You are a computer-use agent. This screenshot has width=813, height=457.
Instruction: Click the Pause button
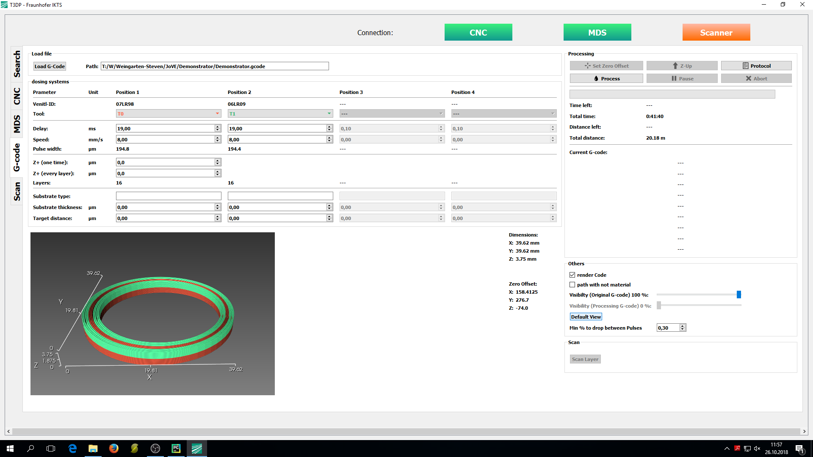pyautogui.click(x=682, y=79)
